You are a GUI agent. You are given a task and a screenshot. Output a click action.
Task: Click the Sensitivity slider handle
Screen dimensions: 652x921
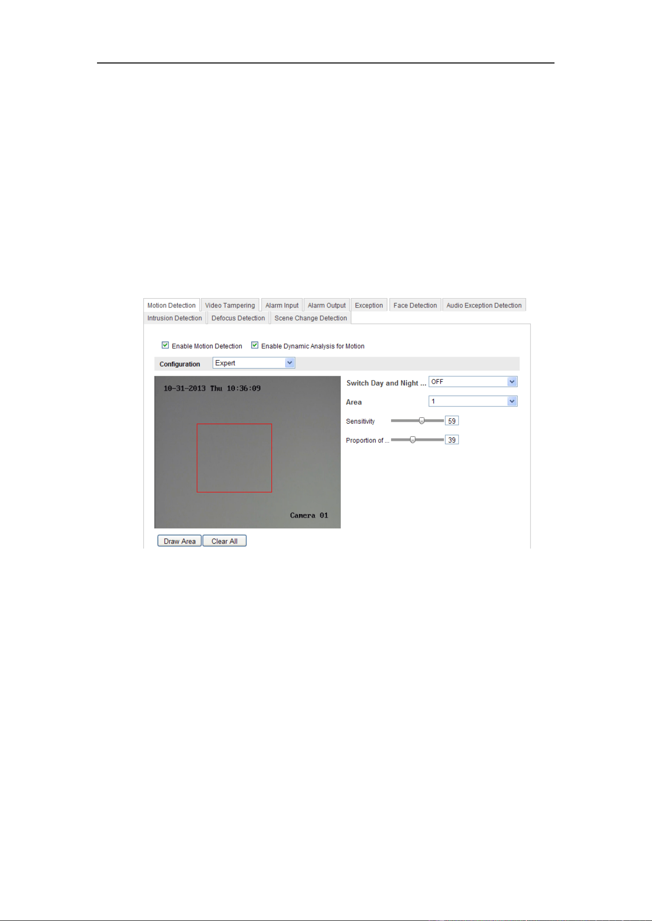point(422,421)
